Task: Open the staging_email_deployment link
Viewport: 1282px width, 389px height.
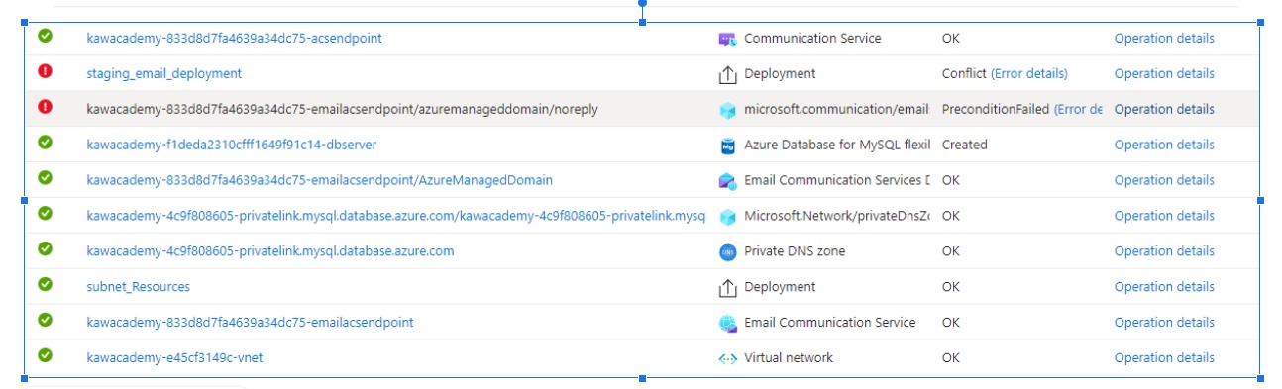Action: pos(163,74)
